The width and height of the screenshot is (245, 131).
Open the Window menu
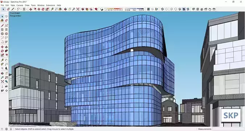41,5
